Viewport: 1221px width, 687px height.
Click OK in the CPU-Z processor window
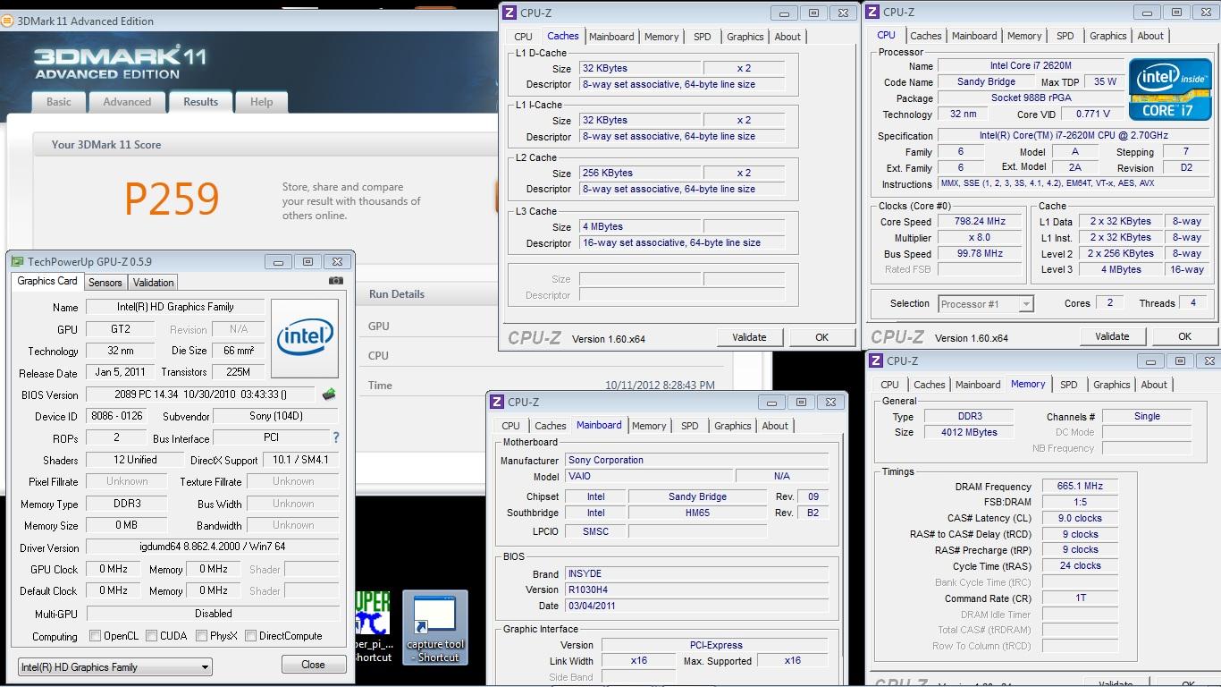click(x=1184, y=336)
